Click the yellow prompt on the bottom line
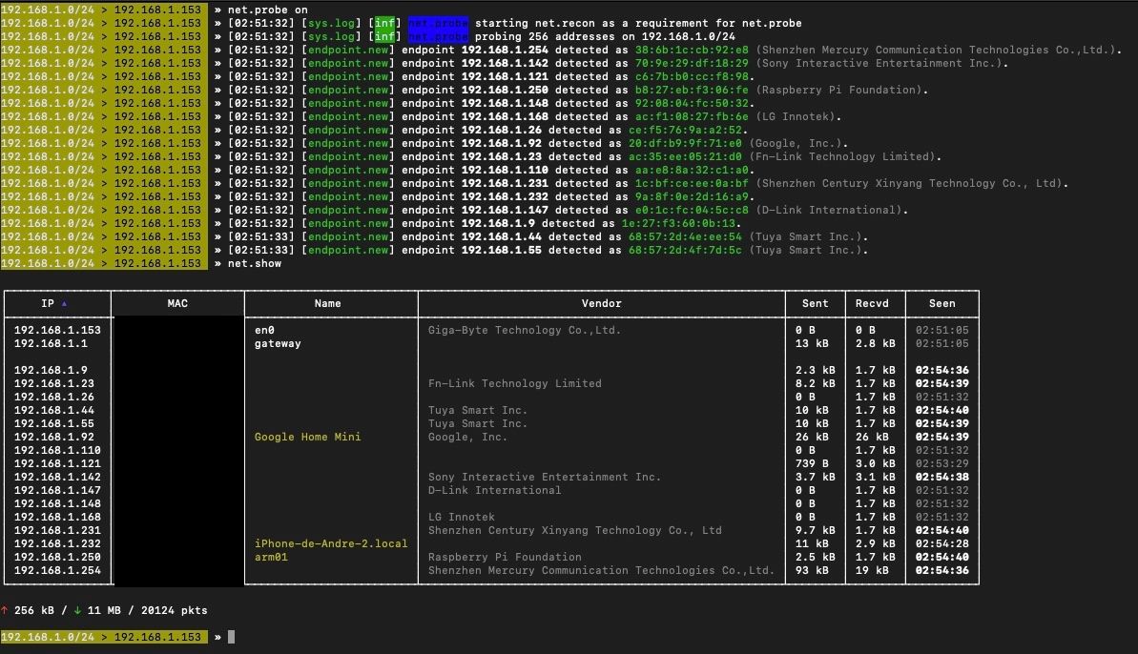 [x=105, y=638]
